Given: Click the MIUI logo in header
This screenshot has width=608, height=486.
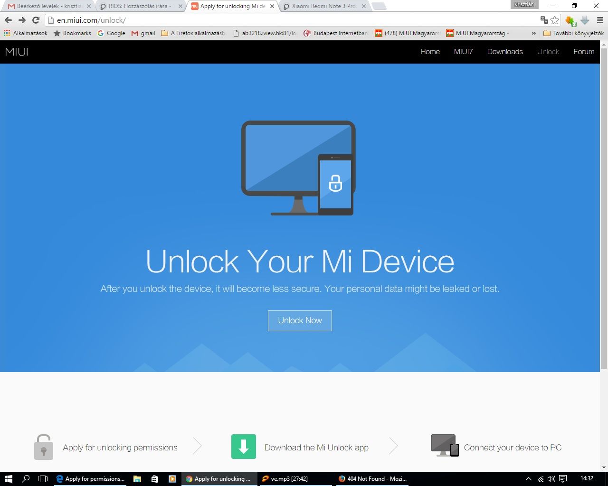Looking at the screenshot, I should click(17, 52).
